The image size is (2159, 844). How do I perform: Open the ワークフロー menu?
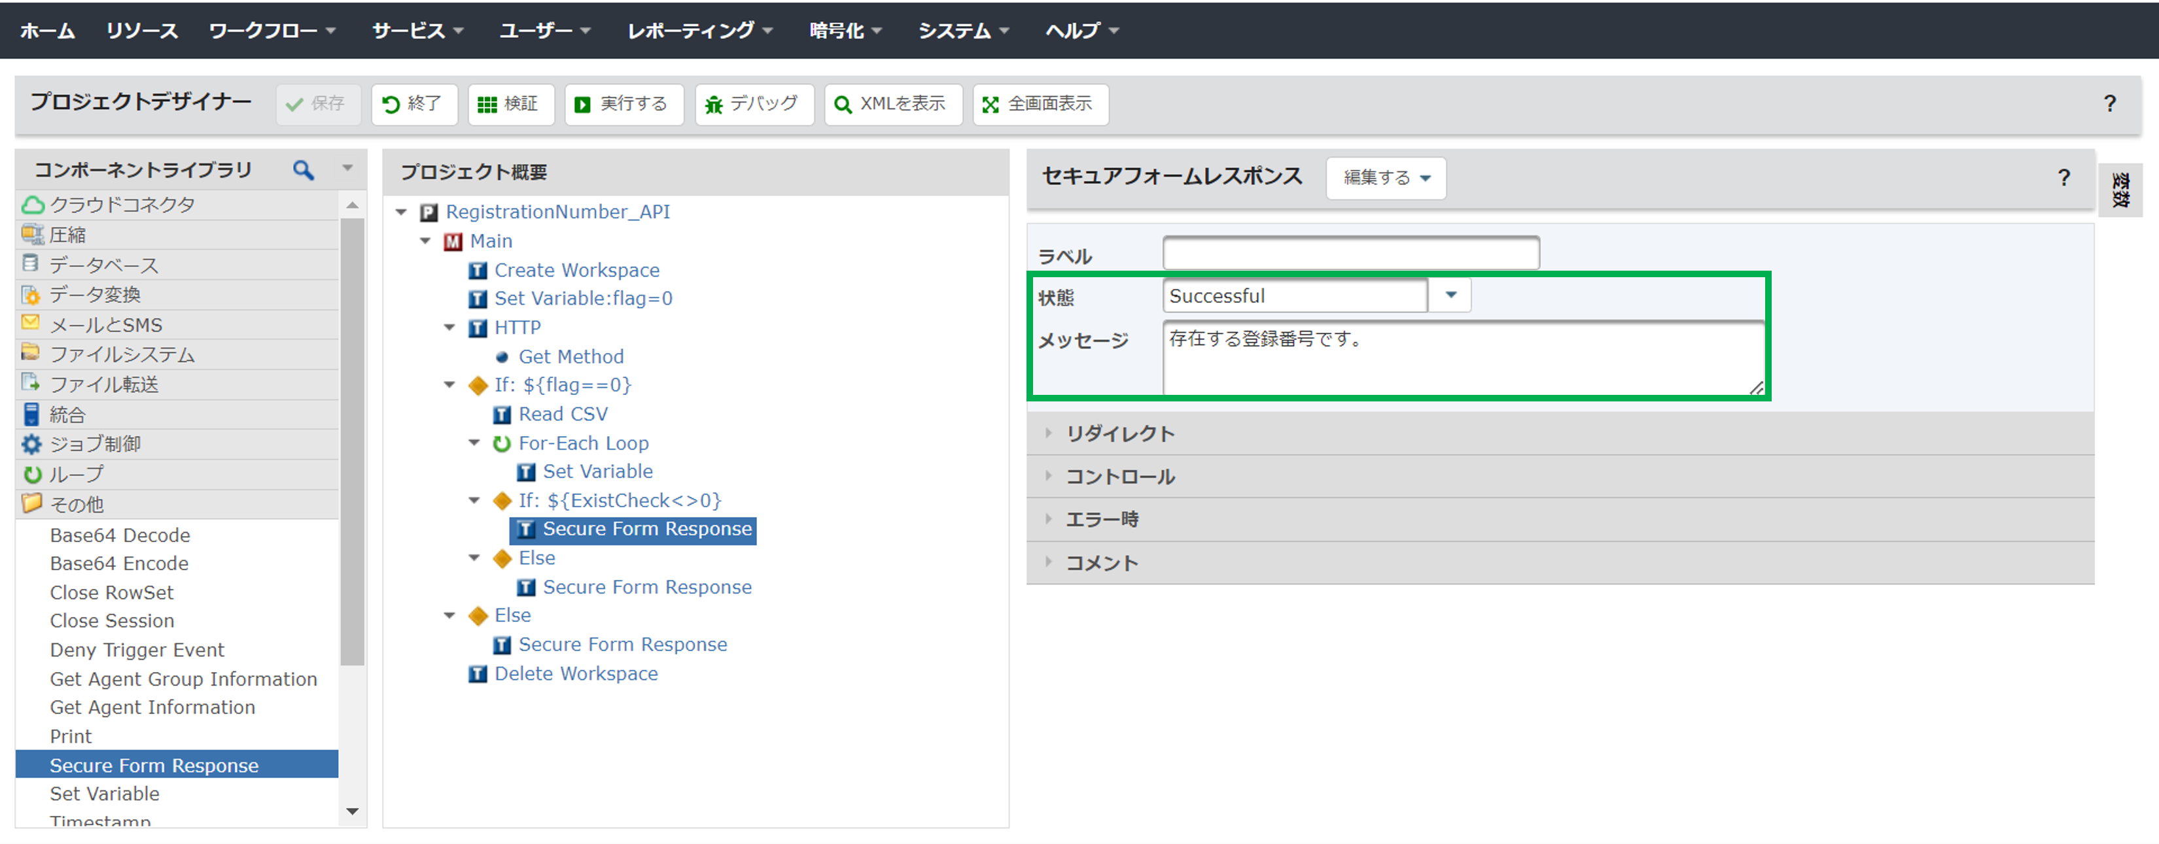tap(272, 31)
